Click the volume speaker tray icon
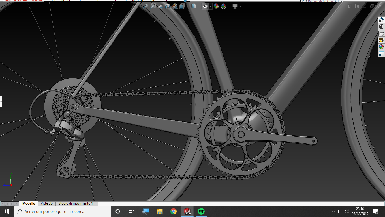385x217 pixels. (347, 211)
